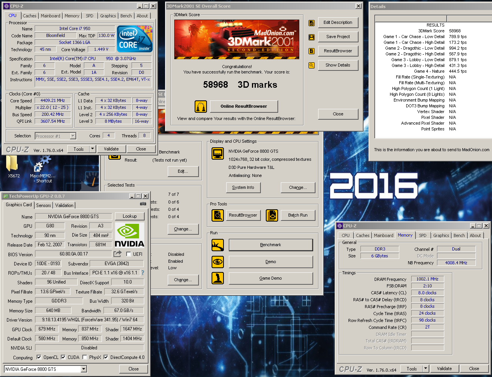This screenshot has width=492, height=377.
Task: Switch to Mainboard tab in upper-left CPU-Z
Action: pyautogui.click(x=50, y=16)
